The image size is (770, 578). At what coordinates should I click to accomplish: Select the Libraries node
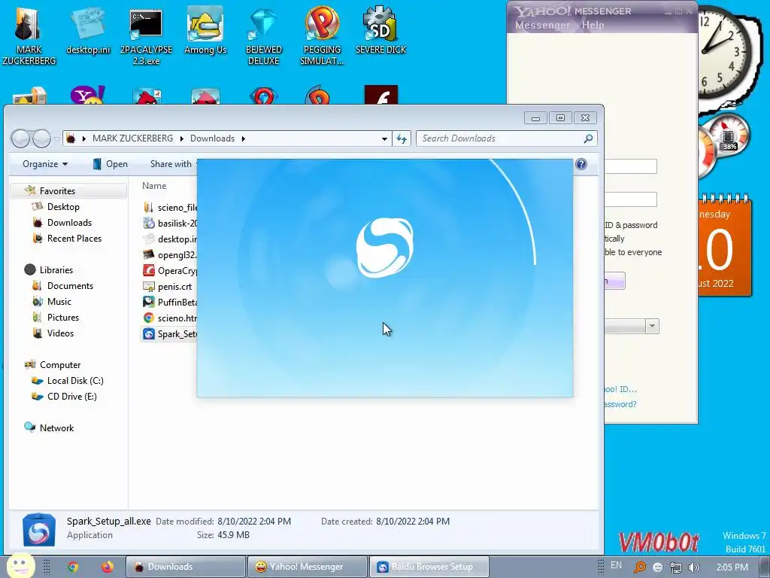click(x=56, y=270)
